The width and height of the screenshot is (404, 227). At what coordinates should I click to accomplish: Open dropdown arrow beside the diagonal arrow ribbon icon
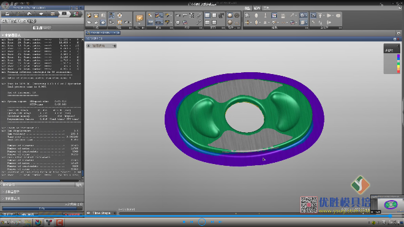tap(296, 15)
